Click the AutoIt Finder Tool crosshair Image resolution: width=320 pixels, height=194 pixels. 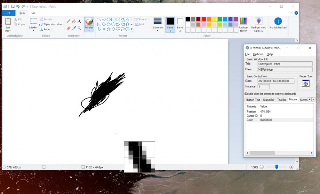tap(306, 84)
